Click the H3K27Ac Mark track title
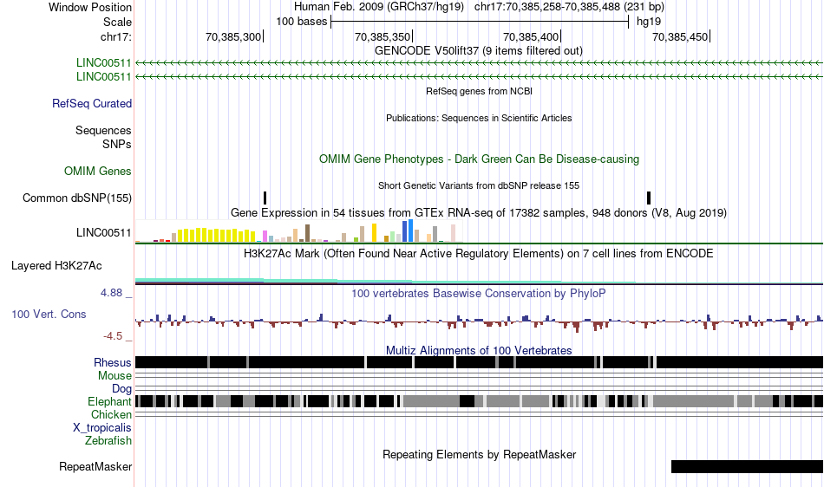 [479, 254]
